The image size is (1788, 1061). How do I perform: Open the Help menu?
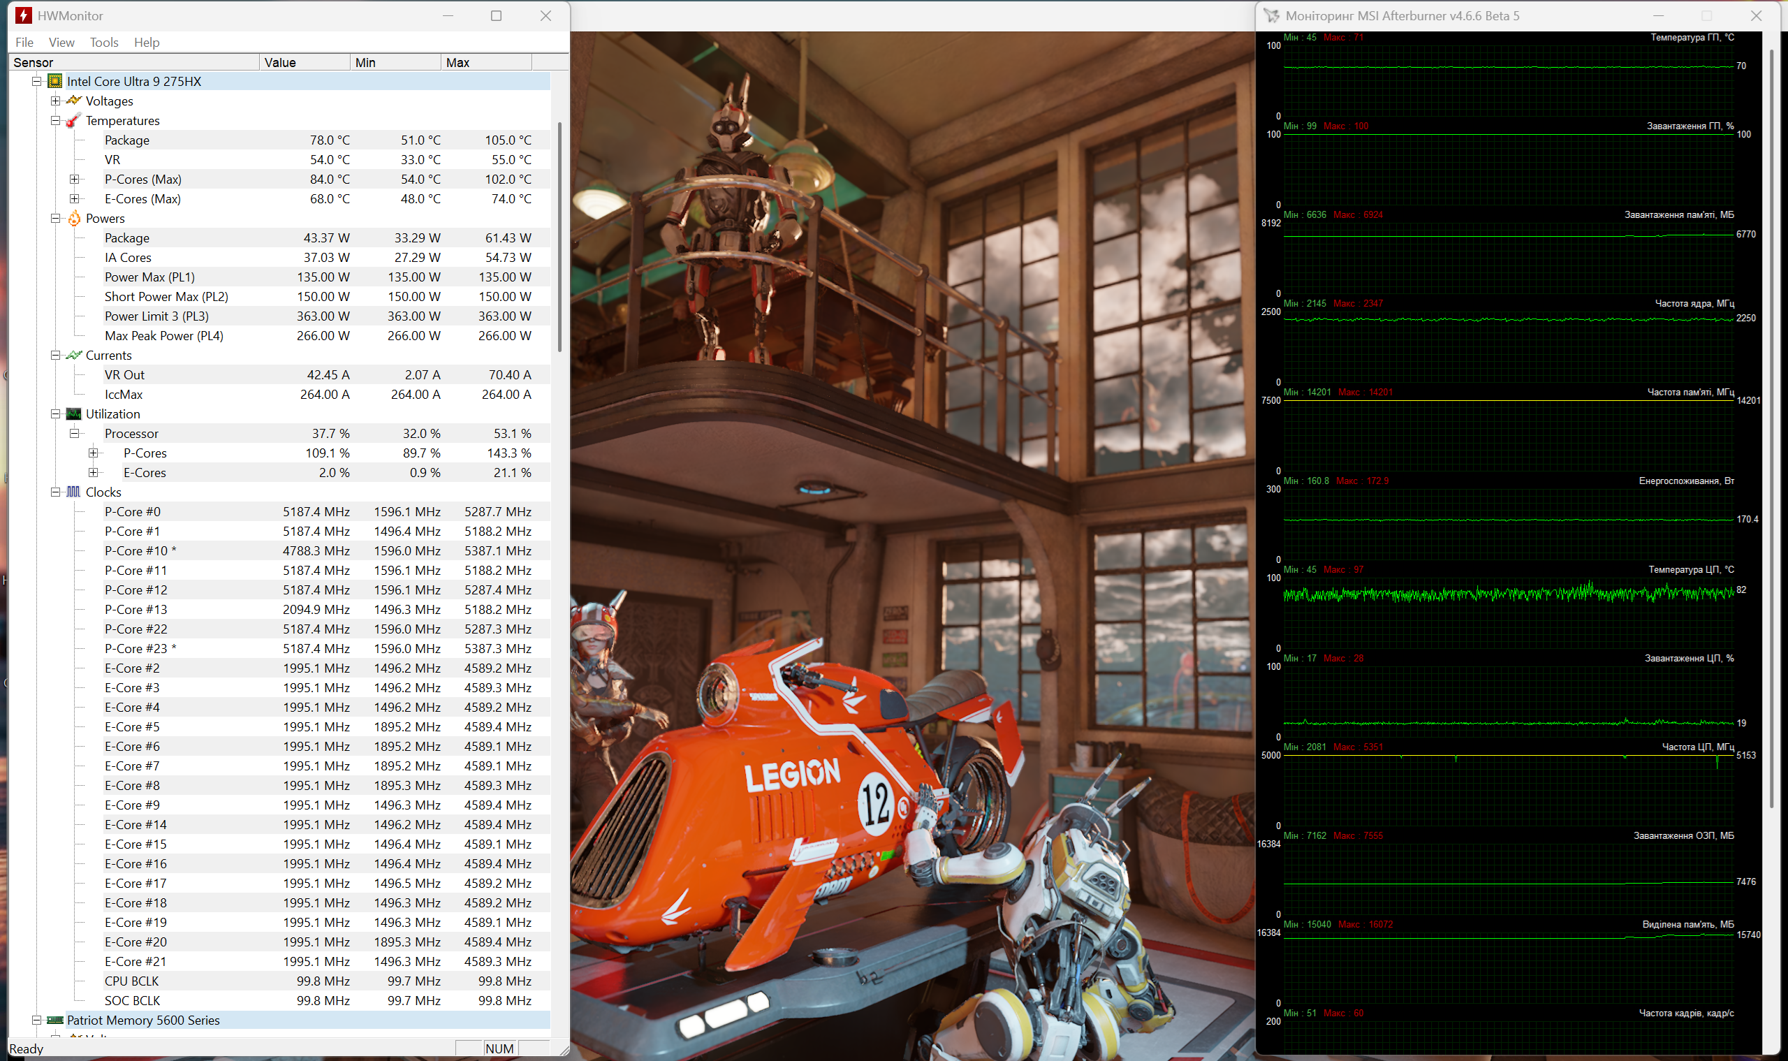147,43
